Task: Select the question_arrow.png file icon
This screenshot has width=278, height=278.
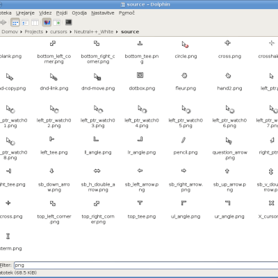Action: tap(229, 140)
